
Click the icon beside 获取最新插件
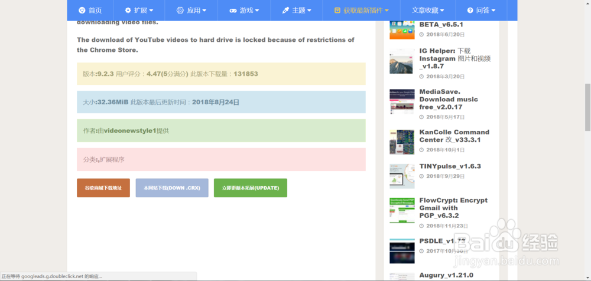[x=337, y=11]
